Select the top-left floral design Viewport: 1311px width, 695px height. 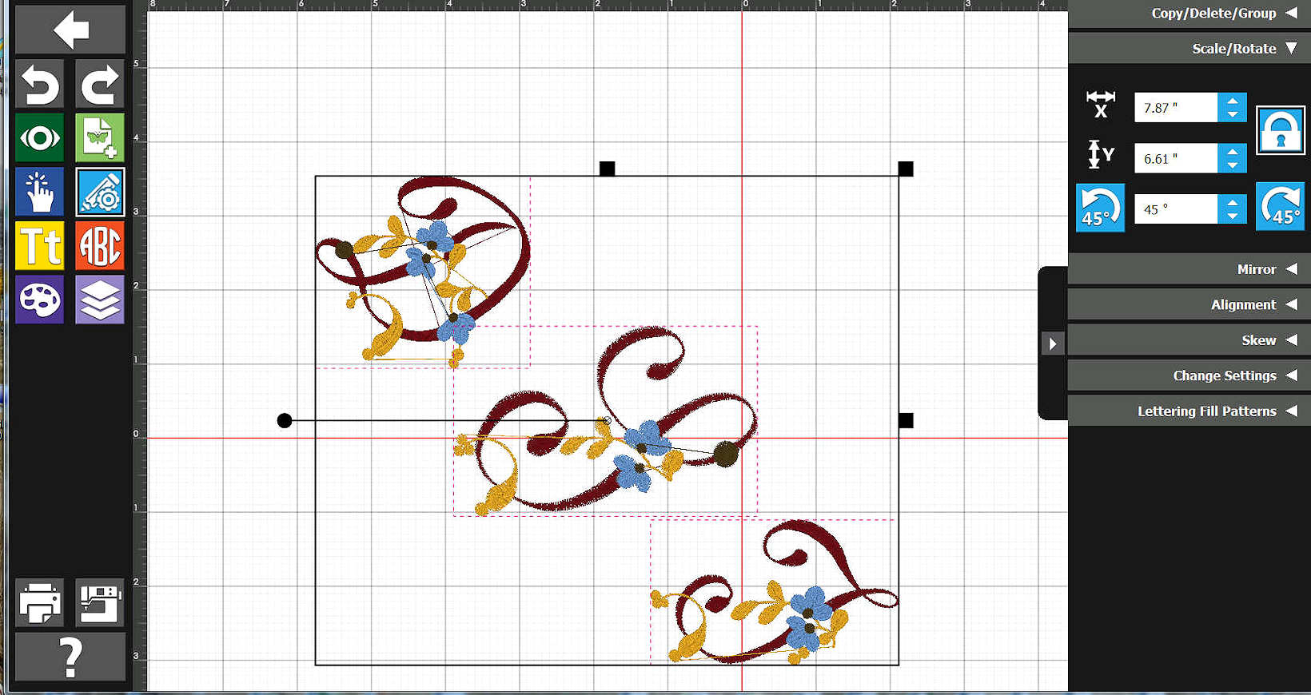click(x=424, y=272)
